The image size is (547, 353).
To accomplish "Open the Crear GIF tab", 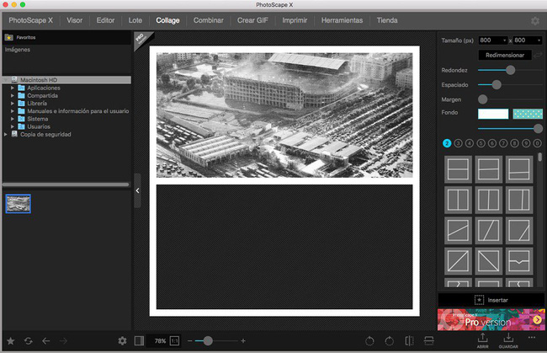I will tap(252, 20).
